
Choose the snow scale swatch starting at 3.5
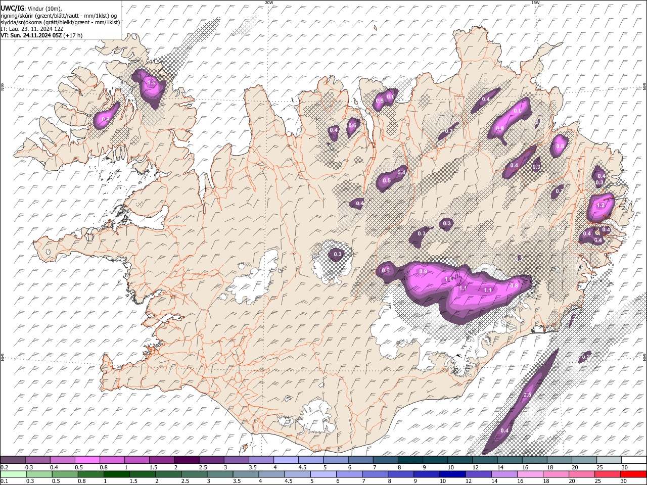[261, 460]
